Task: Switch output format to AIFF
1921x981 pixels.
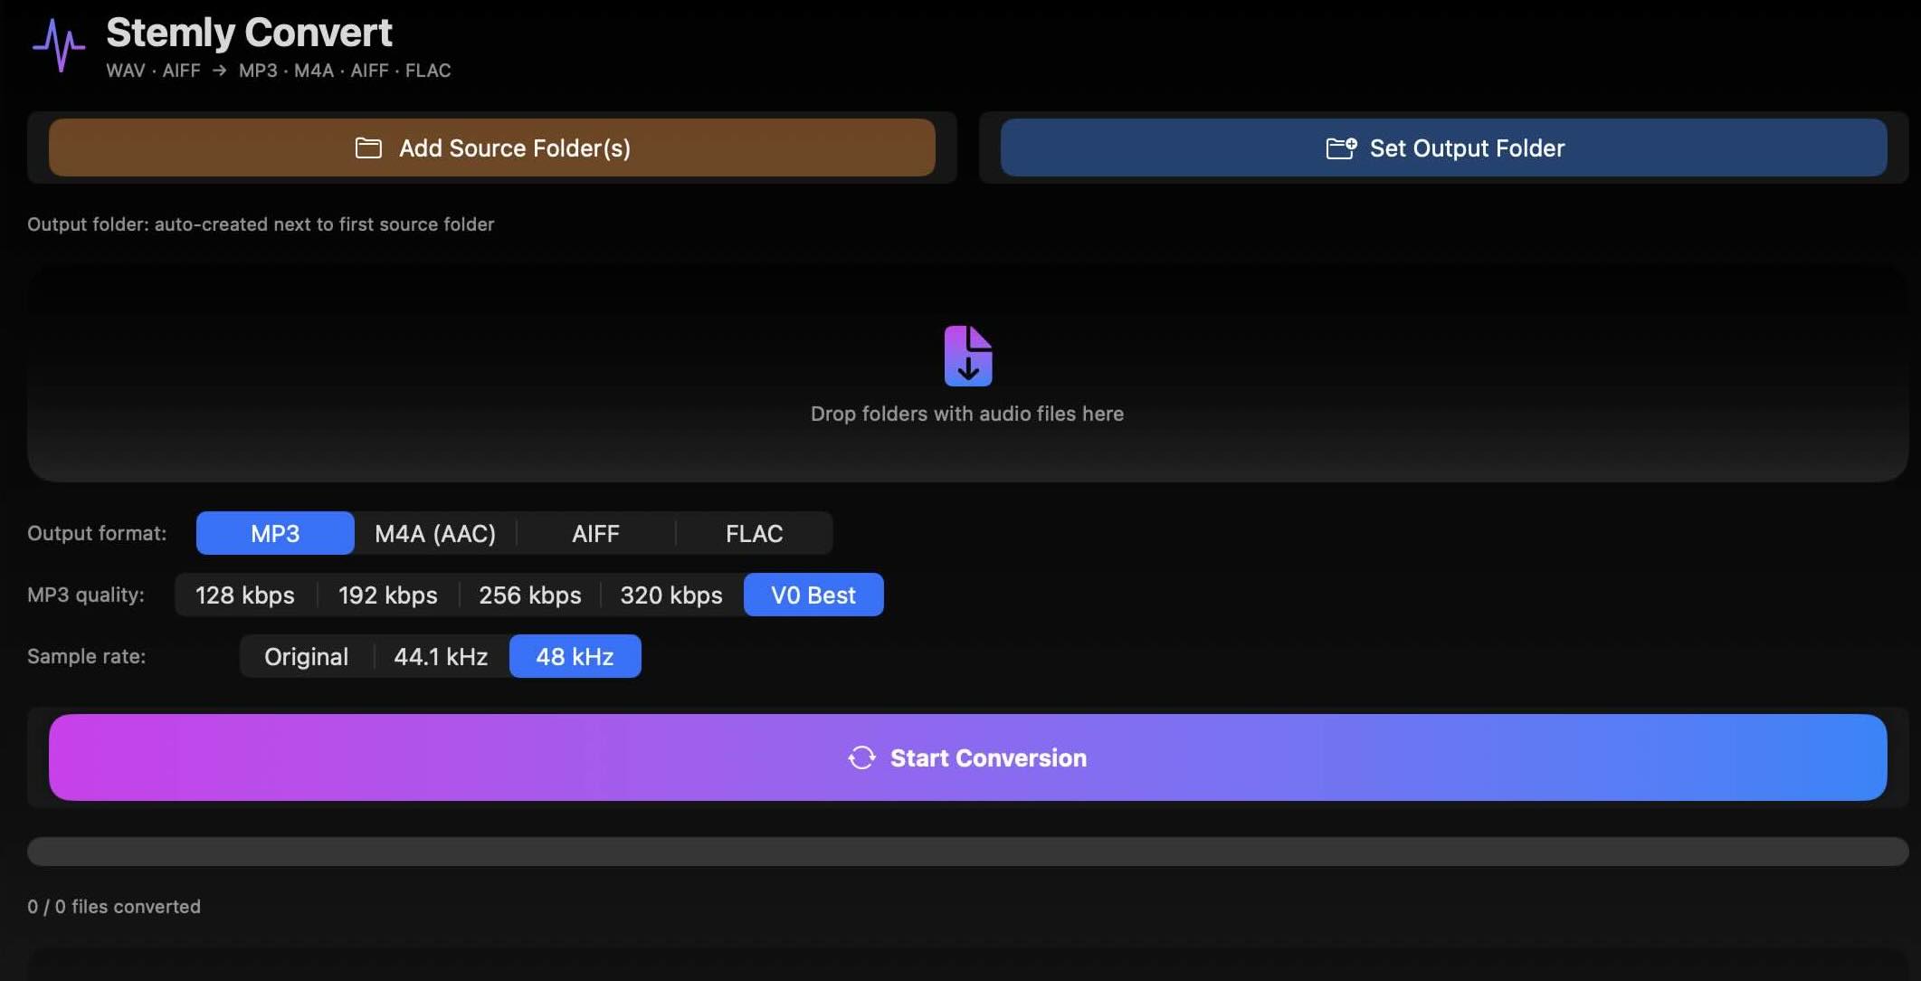Action: coord(595,533)
